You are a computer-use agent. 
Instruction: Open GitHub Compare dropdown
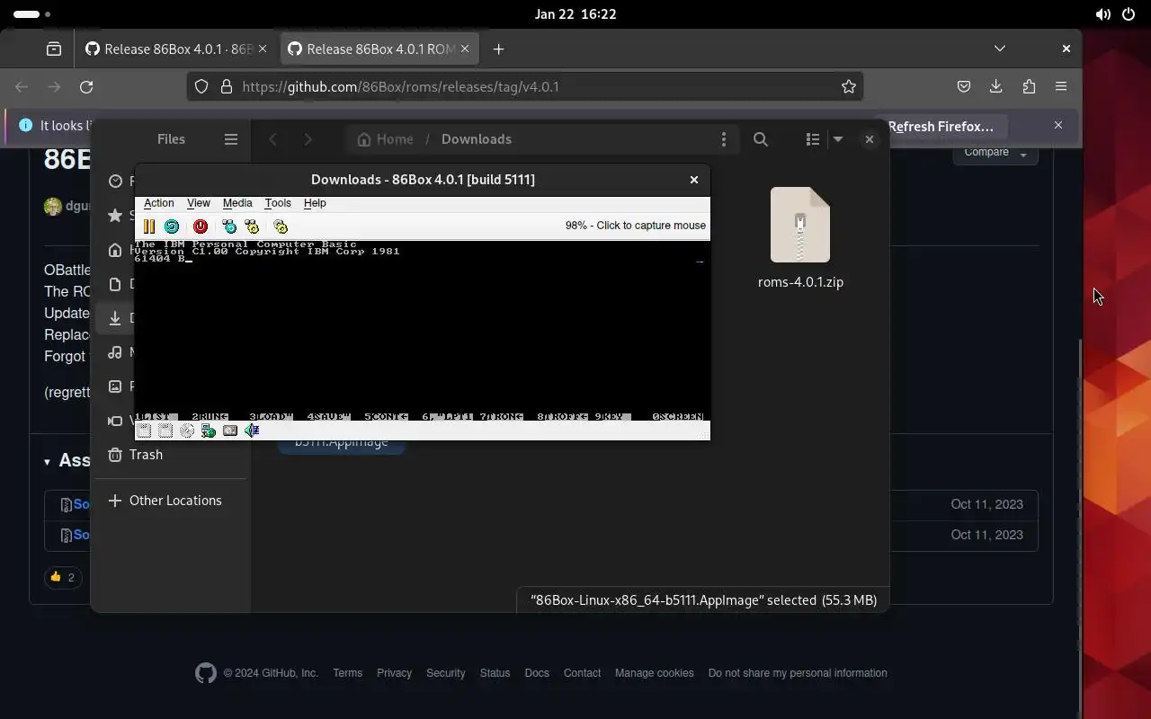click(995, 153)
